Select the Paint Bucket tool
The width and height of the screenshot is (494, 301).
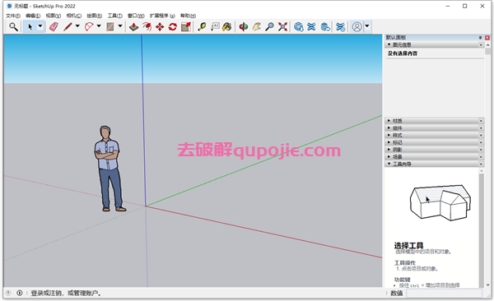(x=227, y=27)
